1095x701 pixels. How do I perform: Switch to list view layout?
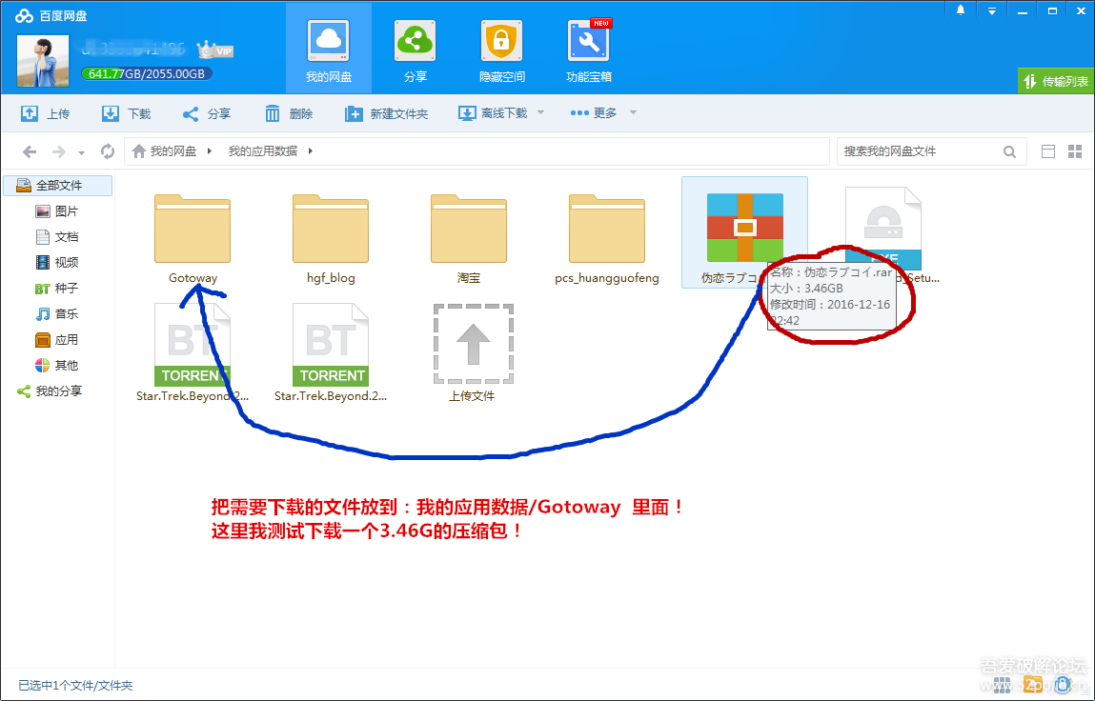[1048, 151]
